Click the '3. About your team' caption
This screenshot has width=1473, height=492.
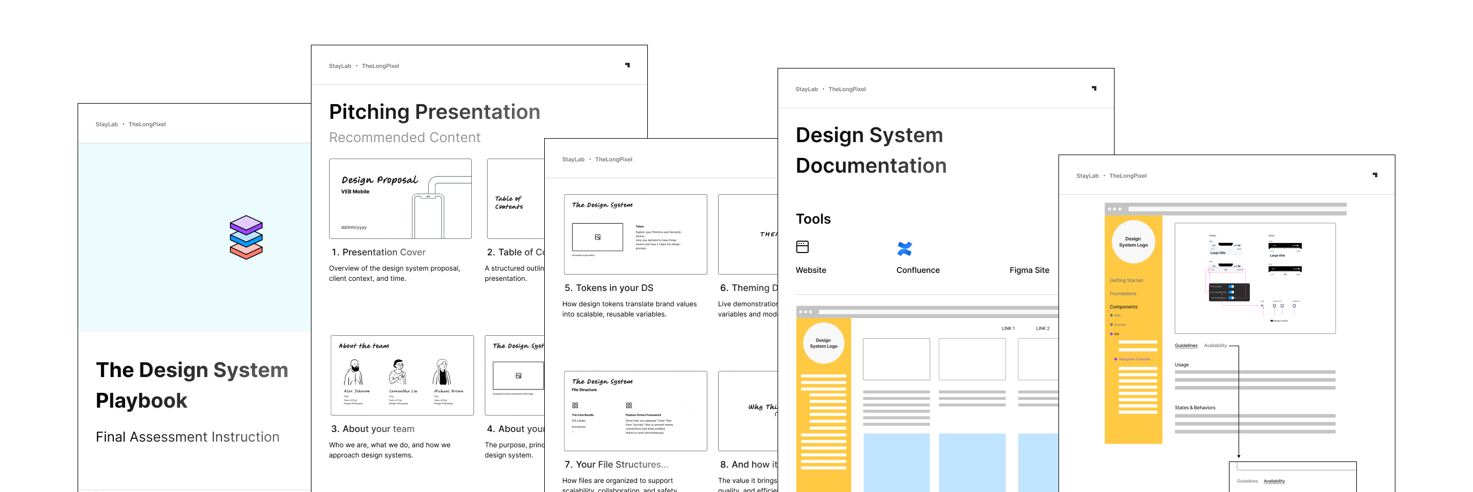tap(372, 429)
